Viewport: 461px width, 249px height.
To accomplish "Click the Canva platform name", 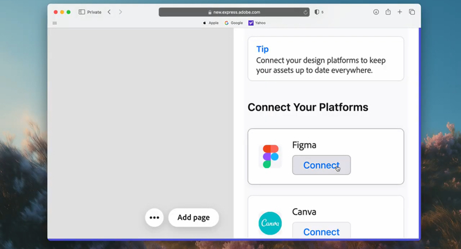I will (x=304, y=212).
